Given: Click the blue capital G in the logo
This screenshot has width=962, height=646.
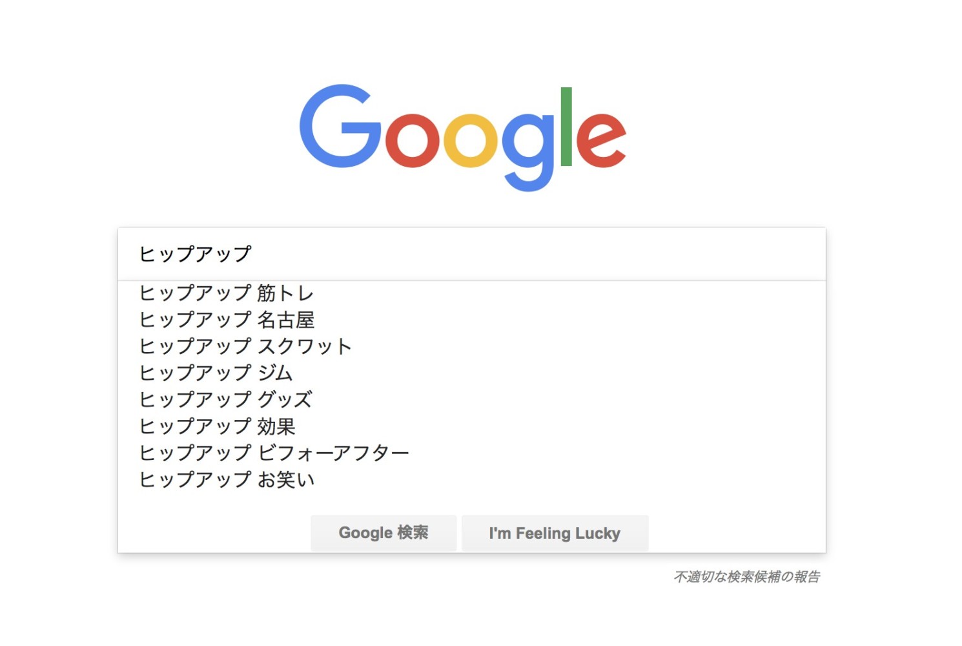Looking at the screenshot, I should pyautogui.click(x=340, y=126).
